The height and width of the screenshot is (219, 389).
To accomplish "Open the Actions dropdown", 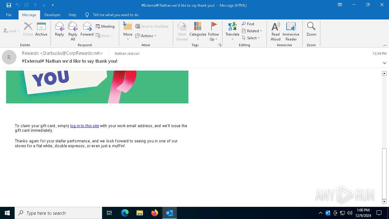I will [146, 36].
